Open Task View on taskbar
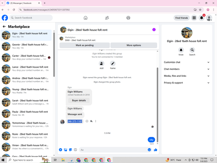The image size is (217, 163). click(x=55, y=160)
